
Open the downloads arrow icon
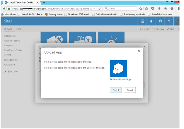click(159, 9)
